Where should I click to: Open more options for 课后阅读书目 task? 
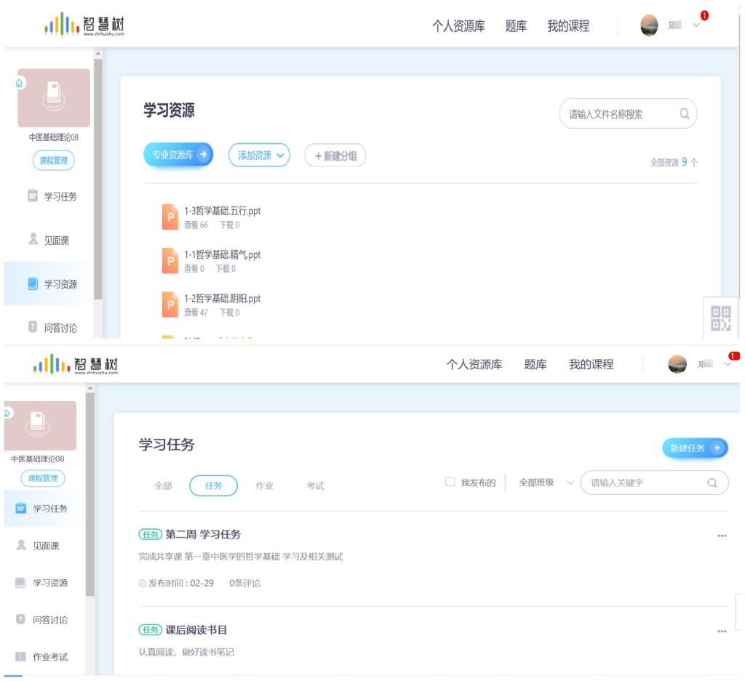722,632
